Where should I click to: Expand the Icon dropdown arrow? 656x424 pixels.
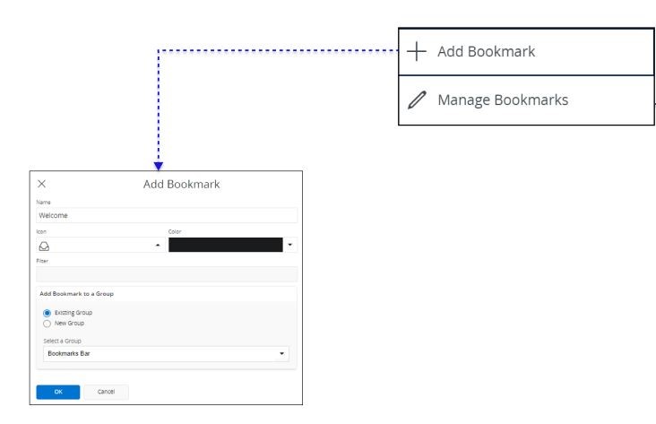click(159, 246)
